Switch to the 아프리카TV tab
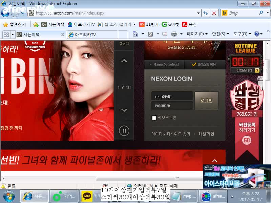271x203 pixels. [91, 35]
